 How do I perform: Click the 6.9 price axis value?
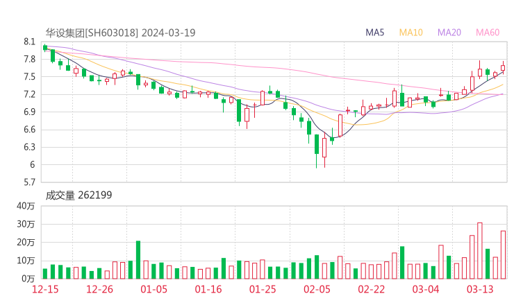pos(29,112)
